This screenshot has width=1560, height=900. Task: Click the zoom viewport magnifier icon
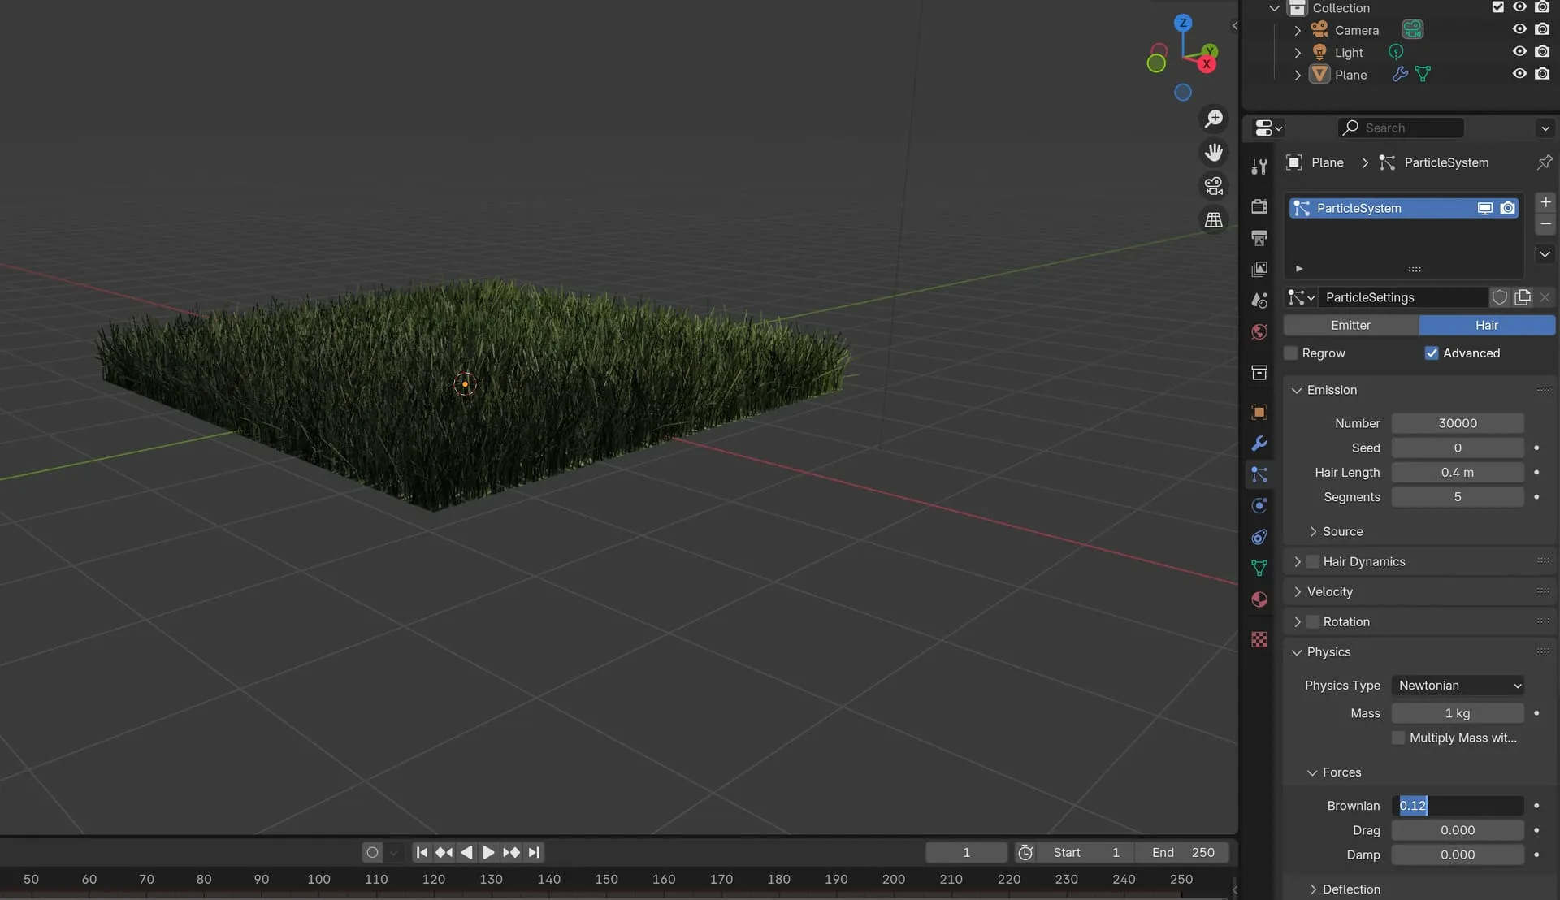1214,119
